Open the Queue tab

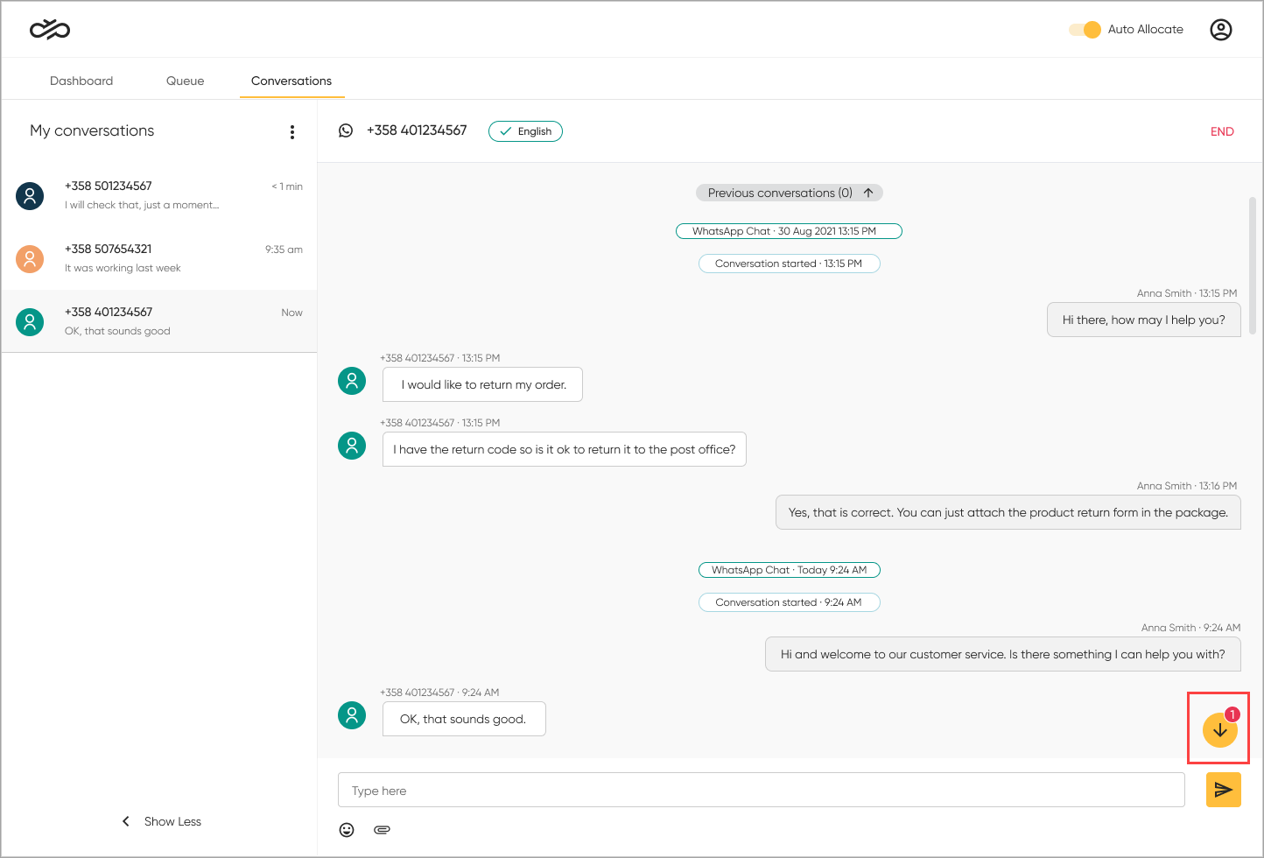click(x=185, y=81)
